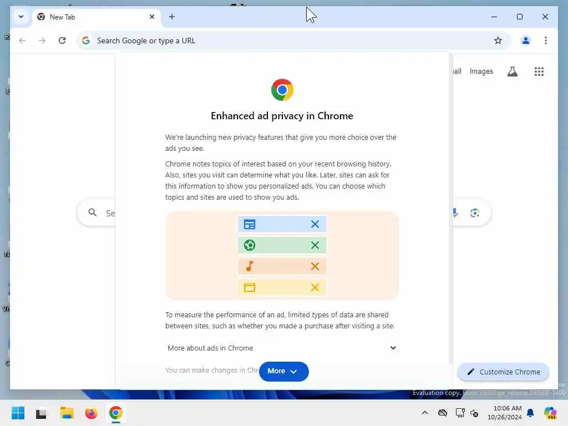568x426 pixels.
Task: Expand More about ads in Chrome
Action: (282, 348)
